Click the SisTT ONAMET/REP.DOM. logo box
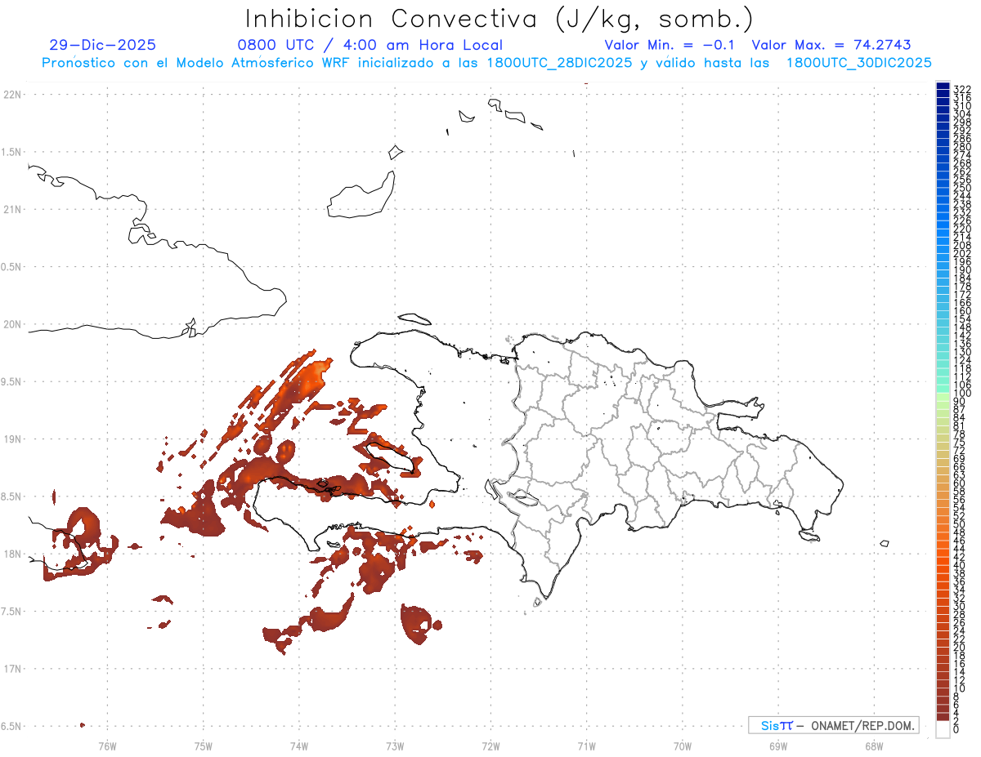 pyautogui.click(x=833, y=725)
